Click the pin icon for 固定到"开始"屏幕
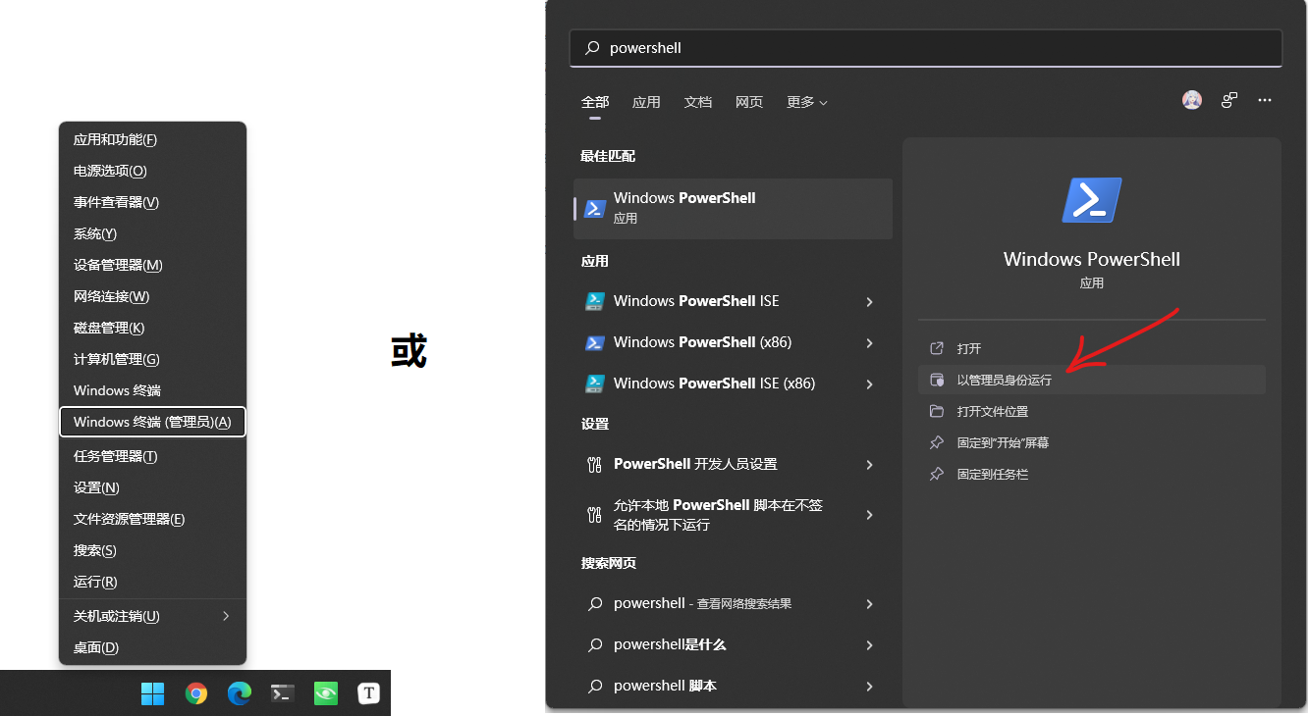Screen dimensions: 1309x716 [937, 442]
